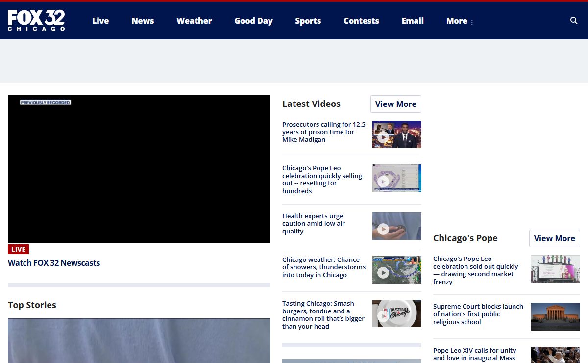
Task: Open the Email signup nav item
Action: point(413,21)
